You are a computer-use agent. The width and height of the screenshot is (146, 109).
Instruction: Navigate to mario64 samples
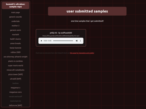(15, 34)
